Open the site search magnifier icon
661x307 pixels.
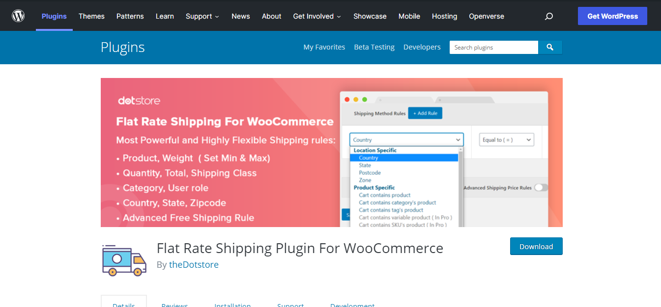549,16
